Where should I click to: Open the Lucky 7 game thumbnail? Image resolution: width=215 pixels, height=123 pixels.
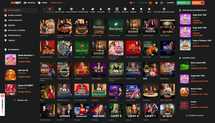coord(150,111)
